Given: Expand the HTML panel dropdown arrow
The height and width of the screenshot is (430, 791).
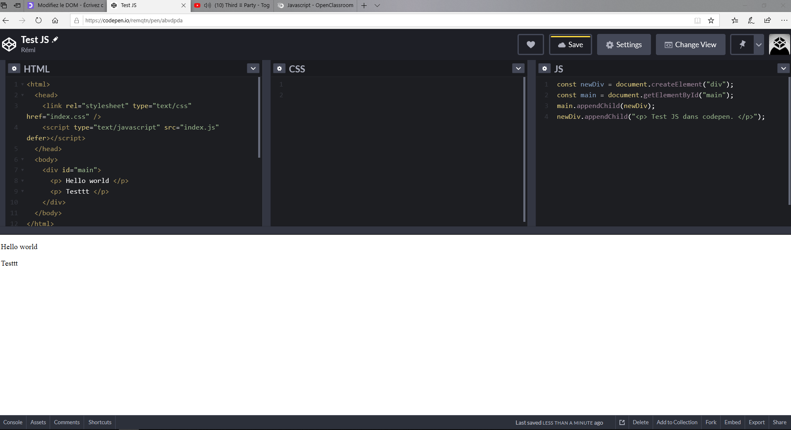Looking at the screenshot, I should click(253, 68).
